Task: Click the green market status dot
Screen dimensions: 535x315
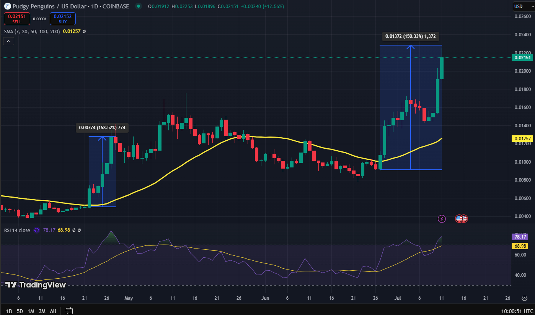Action: click(x=138, y=6)
